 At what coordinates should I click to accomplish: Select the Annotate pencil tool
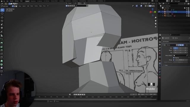(x=2, y=32)
